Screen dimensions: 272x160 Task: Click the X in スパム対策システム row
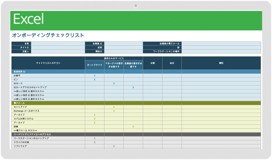pos(94,118)
